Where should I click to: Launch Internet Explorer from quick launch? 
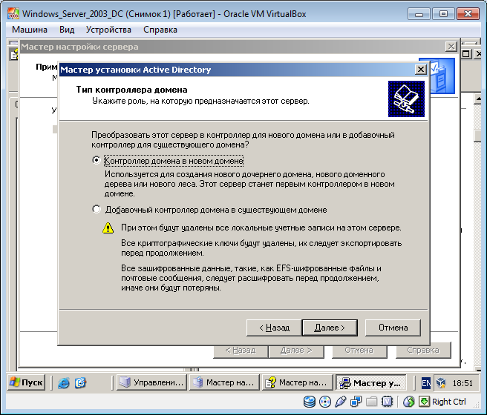click(x=64, y=383)
